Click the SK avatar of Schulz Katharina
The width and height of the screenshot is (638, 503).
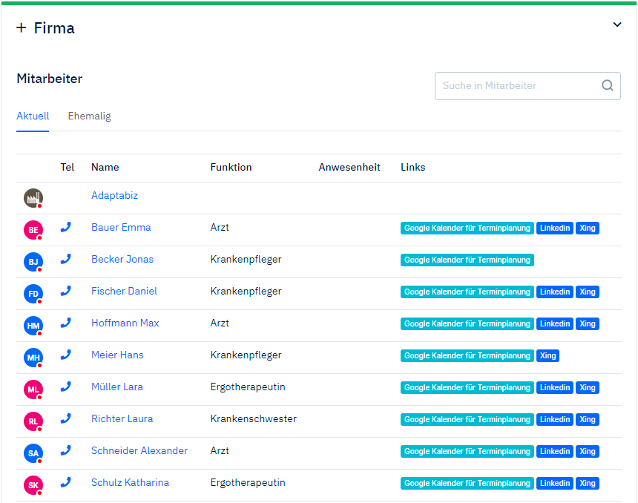33,485
